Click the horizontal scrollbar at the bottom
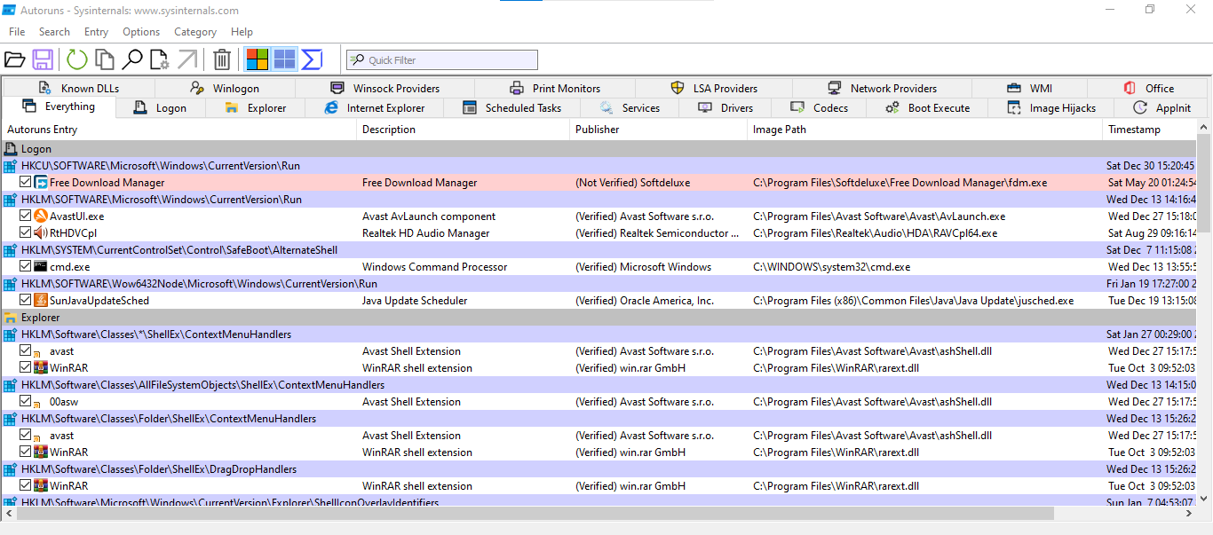 pos(535,514)
